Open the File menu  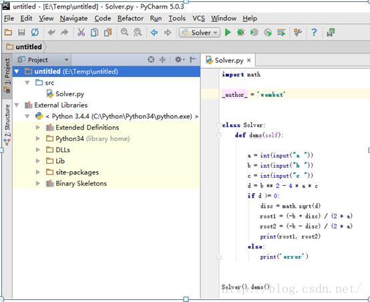(x=9, y=19)
